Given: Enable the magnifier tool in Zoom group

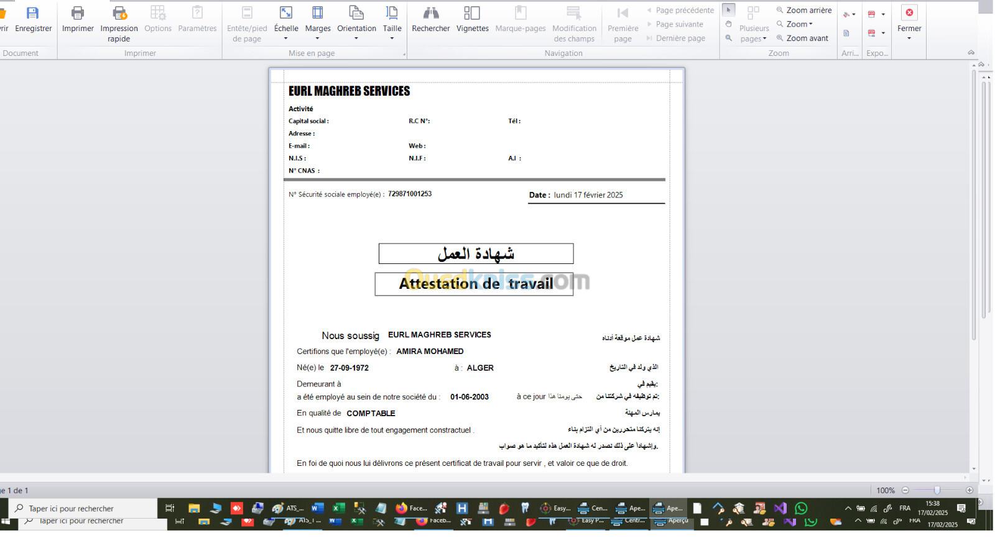Looking at the screenshot, I should tap(728, 38).
